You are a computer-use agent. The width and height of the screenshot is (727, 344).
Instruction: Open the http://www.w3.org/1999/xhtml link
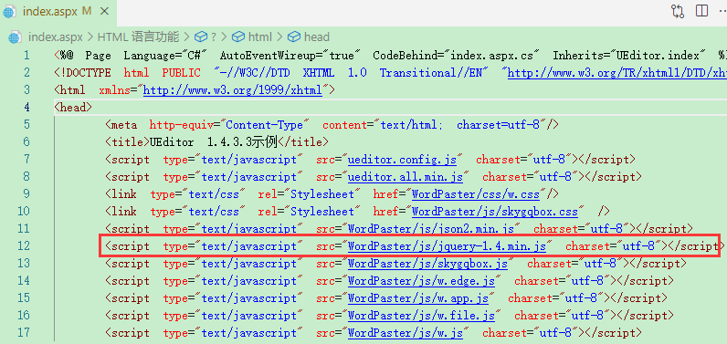pyautogui.click(x=232, y=90)
